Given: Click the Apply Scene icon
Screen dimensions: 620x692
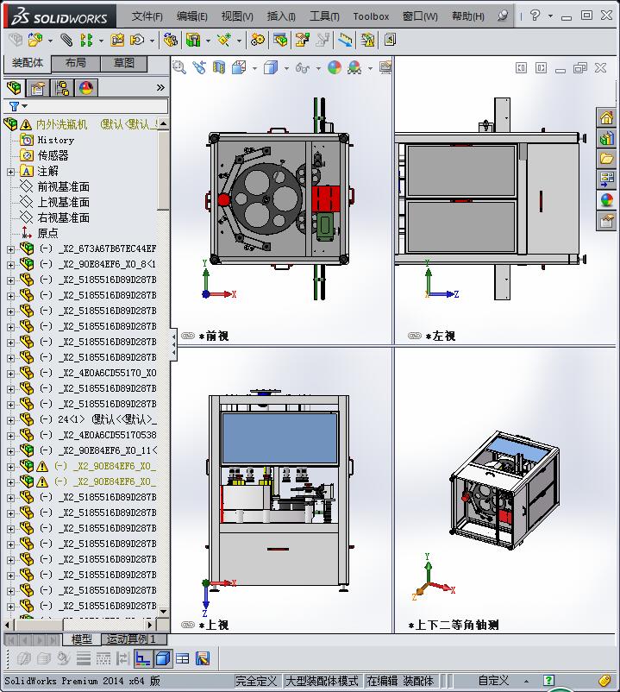Looking at the screenshot, I should coord(354,67).
